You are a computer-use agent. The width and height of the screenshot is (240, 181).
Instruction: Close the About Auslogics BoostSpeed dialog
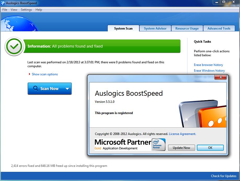point(220,77)
